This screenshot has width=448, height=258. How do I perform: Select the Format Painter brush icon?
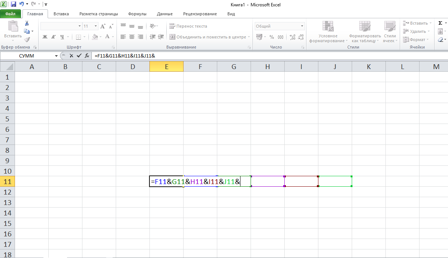point(27,40)
